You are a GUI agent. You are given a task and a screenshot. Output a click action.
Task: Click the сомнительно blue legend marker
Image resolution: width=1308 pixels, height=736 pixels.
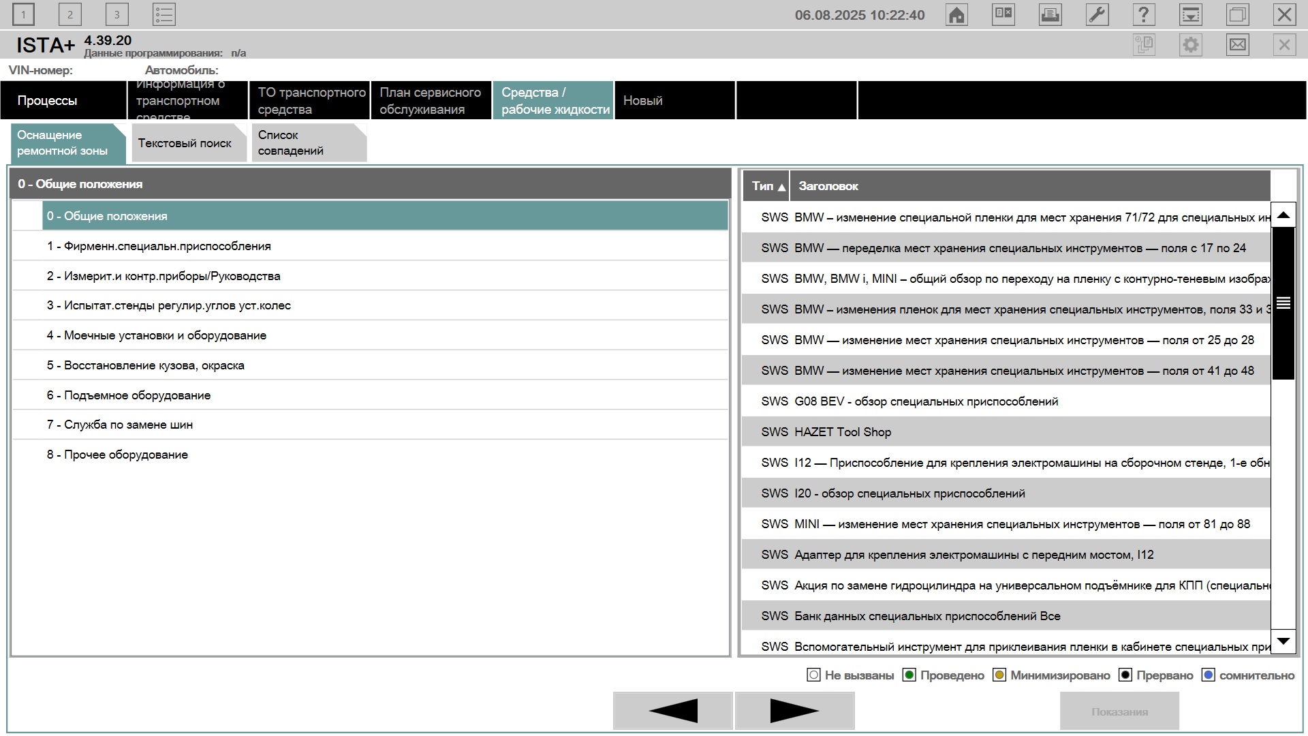(x=1209, y=675)
